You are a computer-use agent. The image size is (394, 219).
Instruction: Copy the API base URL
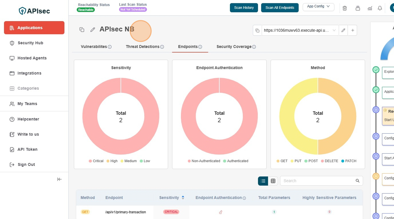tap(257, 30)
